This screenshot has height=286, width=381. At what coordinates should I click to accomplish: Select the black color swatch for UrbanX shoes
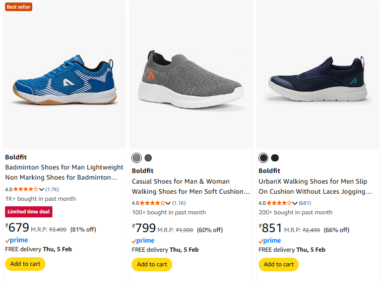(275, 158)
